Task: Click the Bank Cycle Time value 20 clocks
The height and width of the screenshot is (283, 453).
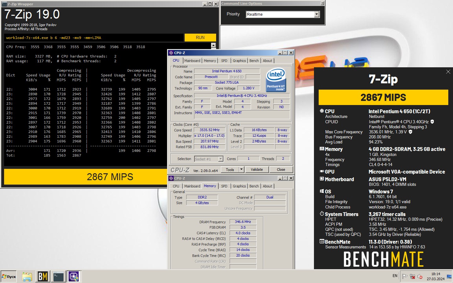Action: tap(243, 255)
